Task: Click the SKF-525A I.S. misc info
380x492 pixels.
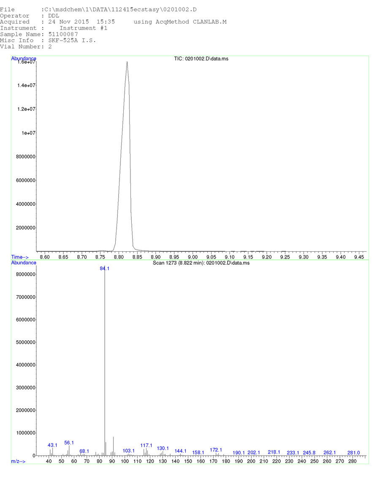Action: [x=72, y=41]
